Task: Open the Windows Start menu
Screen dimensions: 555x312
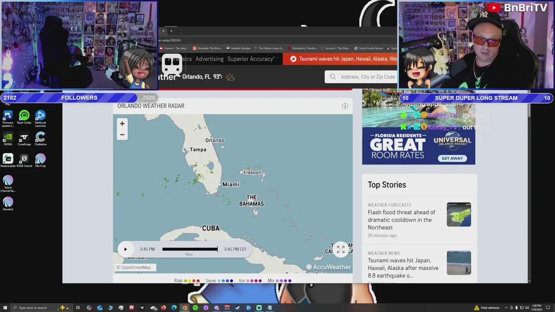Action: click(5, 308)
